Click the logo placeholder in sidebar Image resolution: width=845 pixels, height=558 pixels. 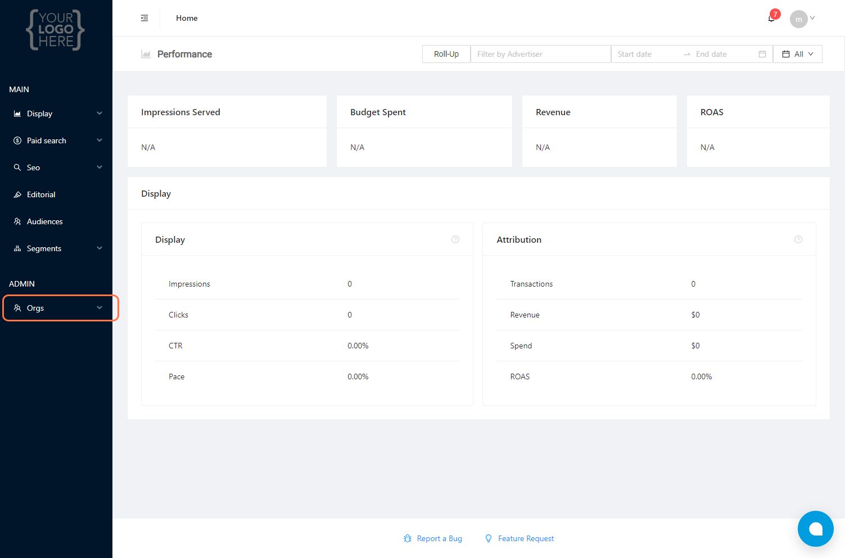point(56,30)
